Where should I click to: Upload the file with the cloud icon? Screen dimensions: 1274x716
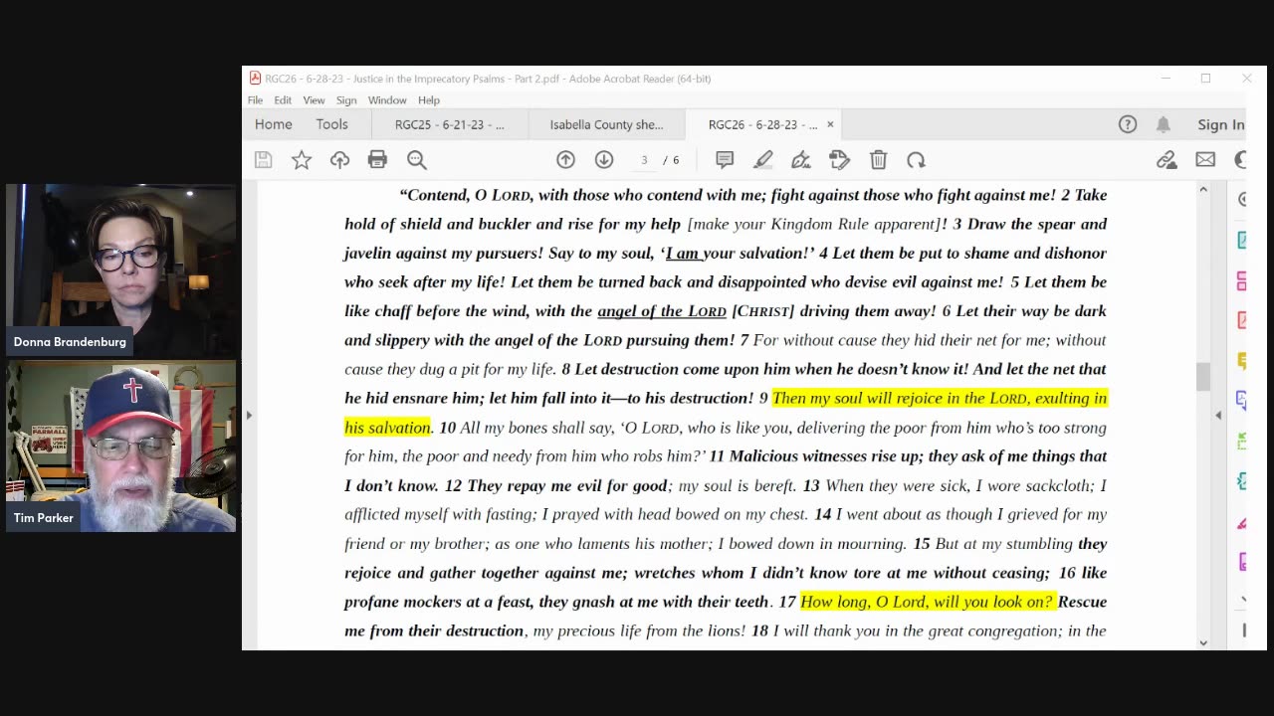[x=339, y=160]
